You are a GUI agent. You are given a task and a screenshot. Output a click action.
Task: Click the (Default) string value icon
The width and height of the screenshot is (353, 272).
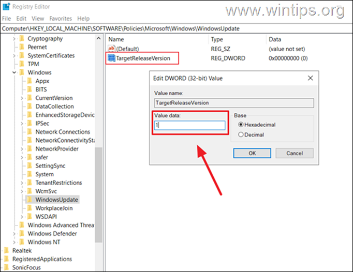coord(111,49)
